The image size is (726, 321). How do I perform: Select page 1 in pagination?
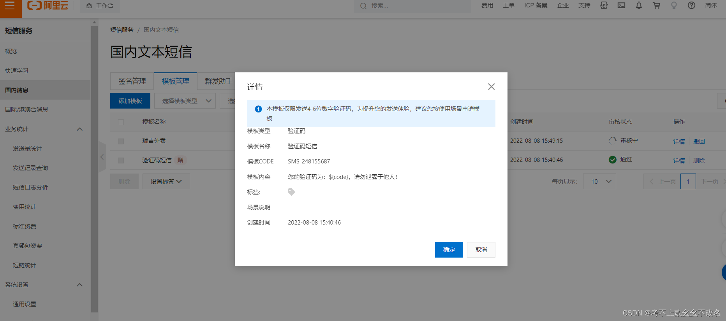[x=688, y=181]
